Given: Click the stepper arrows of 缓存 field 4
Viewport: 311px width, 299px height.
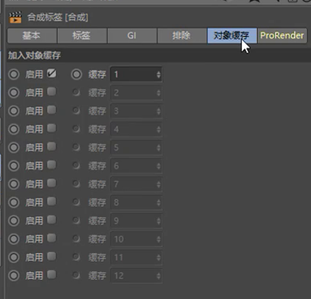Looking at the screenshot, I should (158, 129).
